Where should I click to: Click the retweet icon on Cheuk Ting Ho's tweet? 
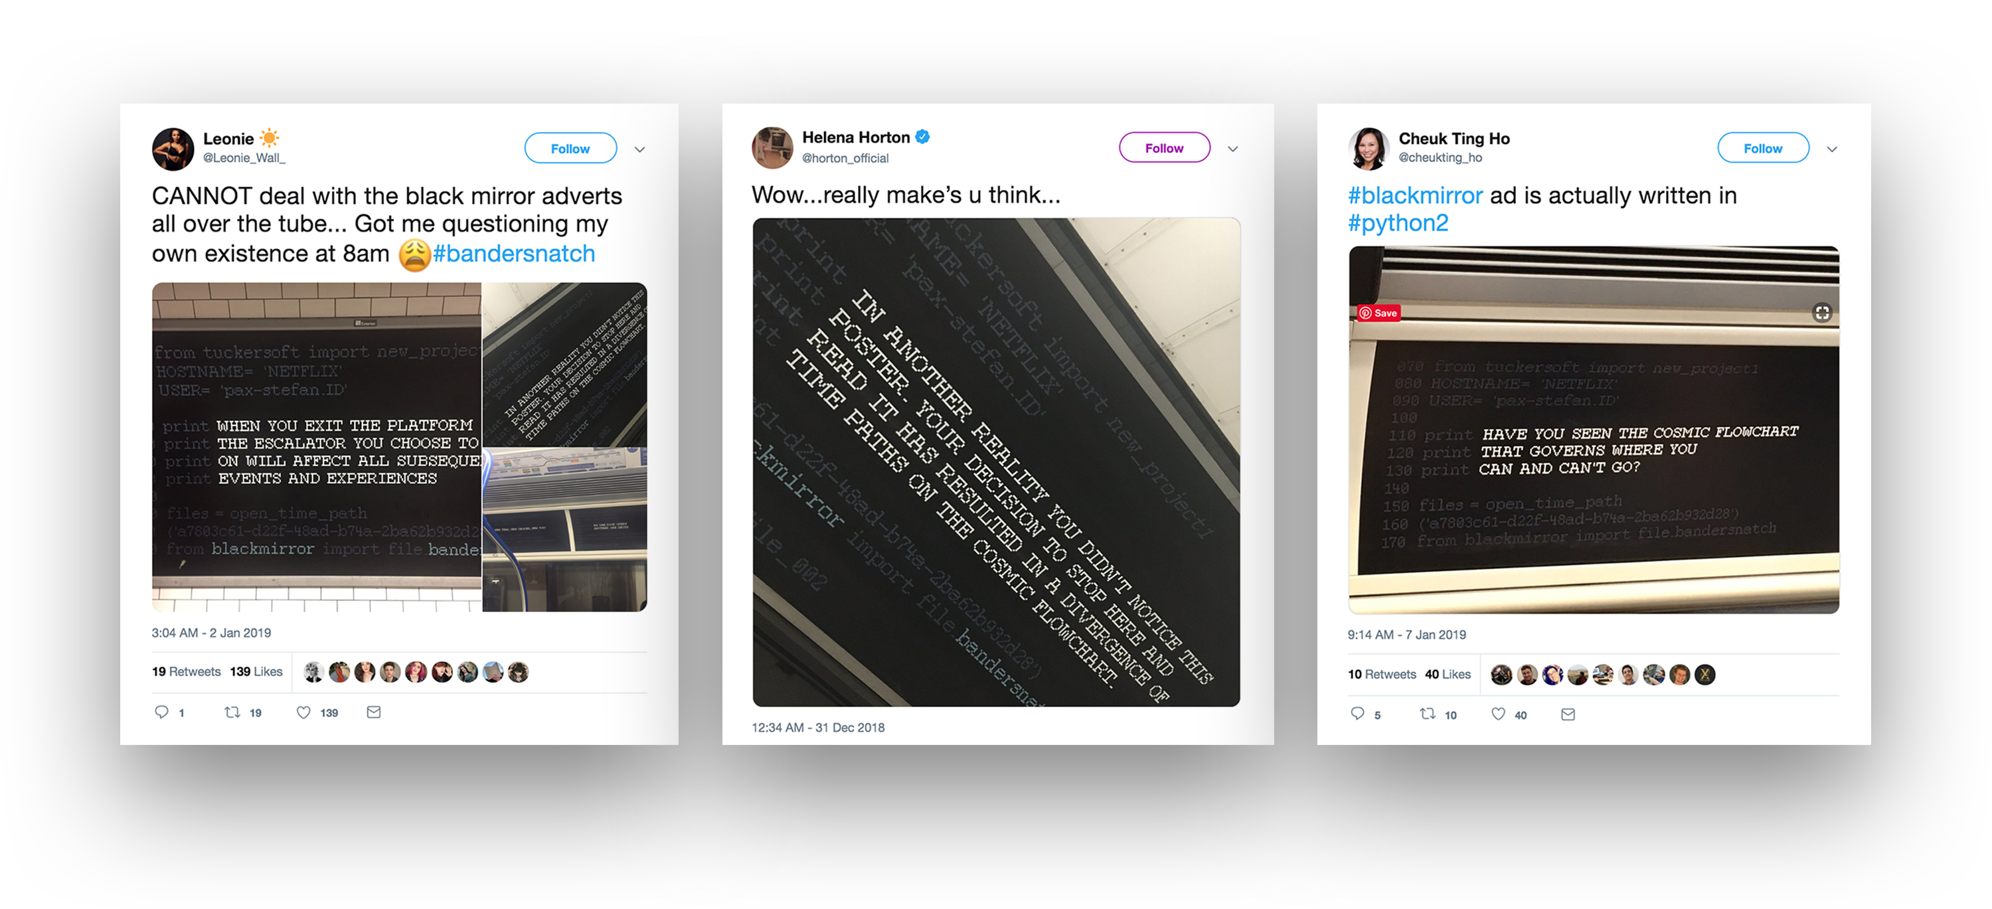click(x=1428, y=713)
